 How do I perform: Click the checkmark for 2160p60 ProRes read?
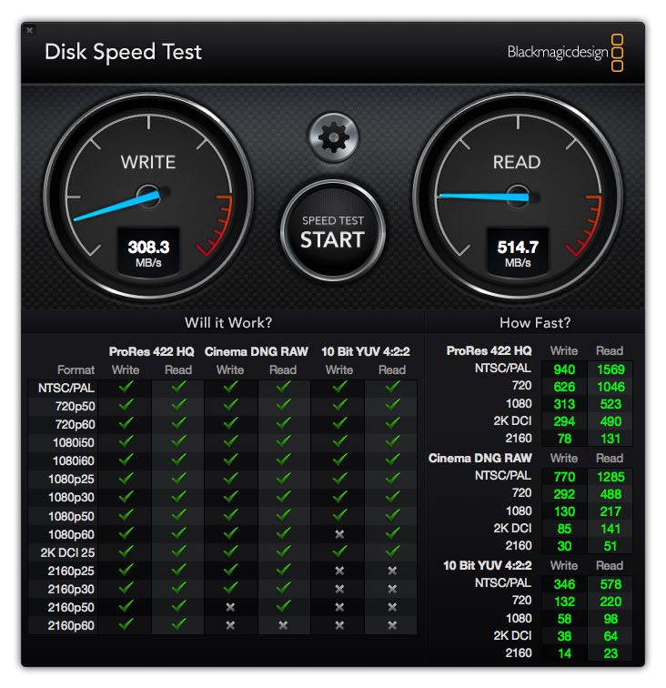(x=178, y=624)
